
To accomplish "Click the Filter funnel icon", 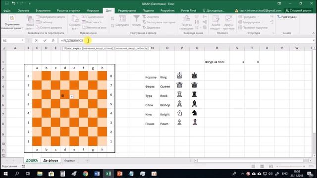I will coord(136,19).
